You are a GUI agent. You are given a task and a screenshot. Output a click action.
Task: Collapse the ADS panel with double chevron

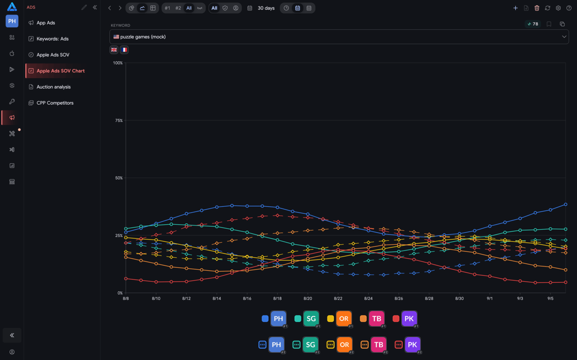[x=95, y=7]
